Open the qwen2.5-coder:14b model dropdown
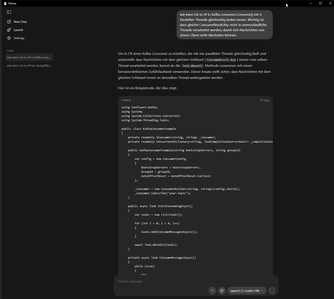334x299 pixels. tap(247, 291)
